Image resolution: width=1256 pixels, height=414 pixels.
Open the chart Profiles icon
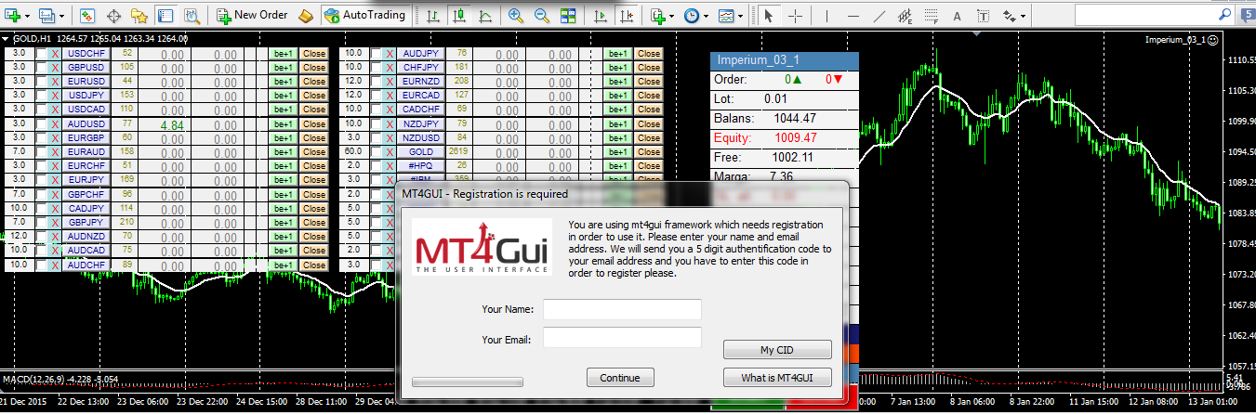(x=47, y=16)
